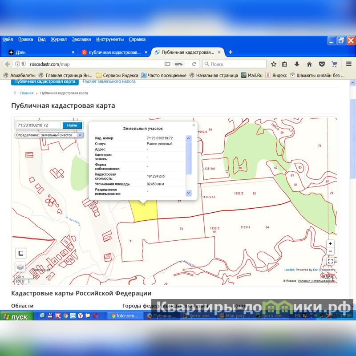Viewport: 356px width, 356px height.
Task: Expand the Определение type dropdown
Action: [x=80, y=135]
